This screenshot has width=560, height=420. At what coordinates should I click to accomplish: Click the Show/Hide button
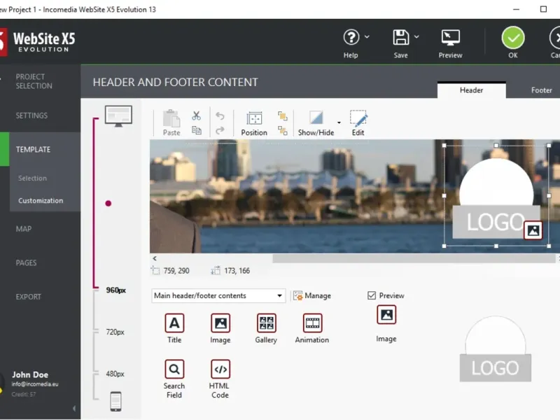316,123
